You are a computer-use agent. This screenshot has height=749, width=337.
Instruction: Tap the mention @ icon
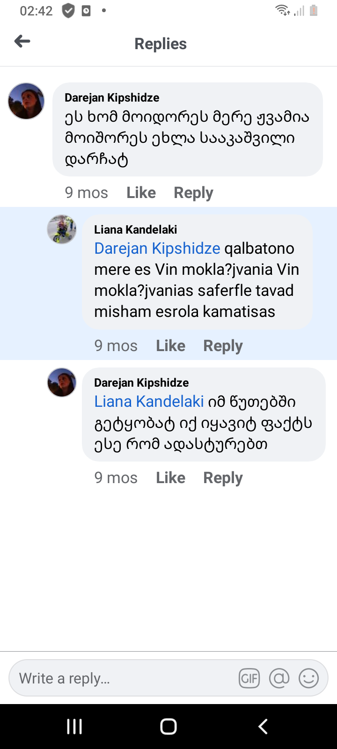click(279, 678)
